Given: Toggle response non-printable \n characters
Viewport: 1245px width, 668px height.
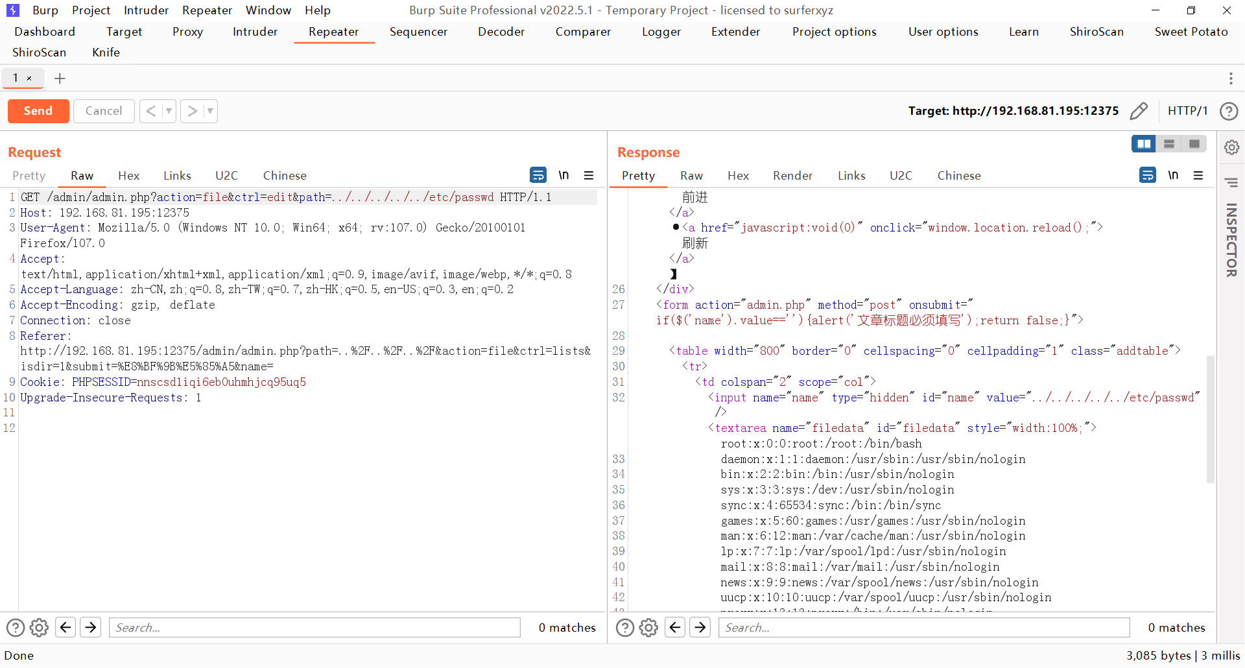Looking at the screenshot, I should pyautogui.click(x=1173, y=175).
